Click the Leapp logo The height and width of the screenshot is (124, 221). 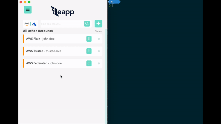pyautogui.click(x=63, y=11)
